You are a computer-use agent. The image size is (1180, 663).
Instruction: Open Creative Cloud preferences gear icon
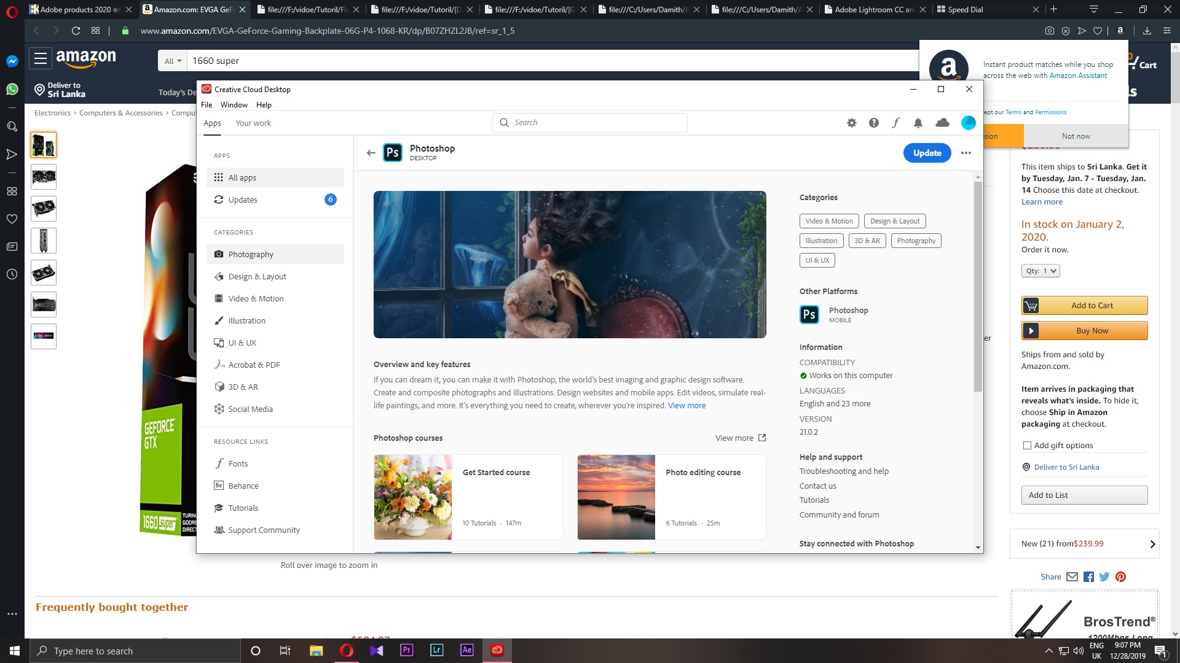[851, 123]
